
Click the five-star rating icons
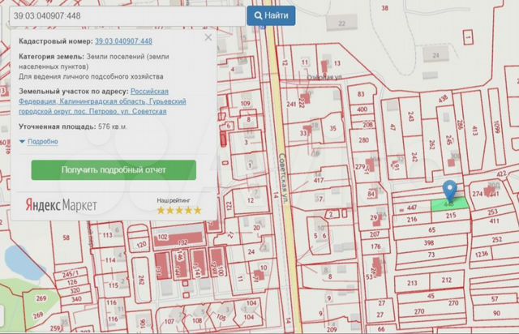tap(179, 210)
